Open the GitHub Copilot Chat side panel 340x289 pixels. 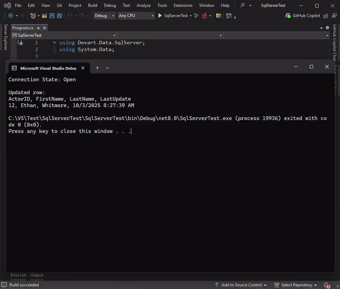(335, 44)
